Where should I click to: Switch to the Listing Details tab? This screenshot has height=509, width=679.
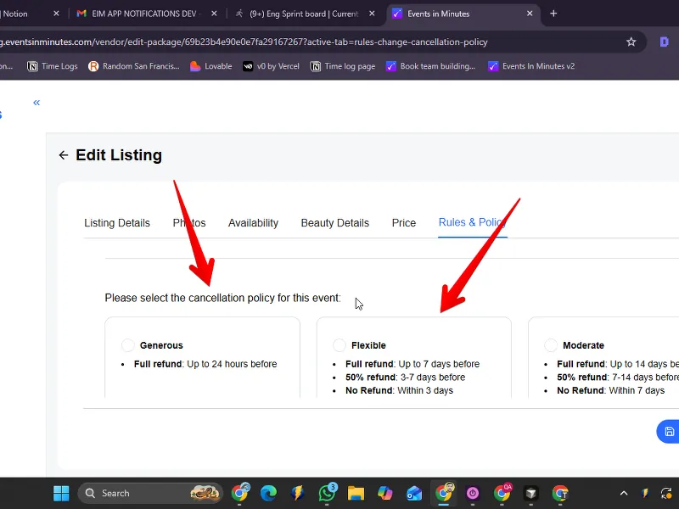117,223
